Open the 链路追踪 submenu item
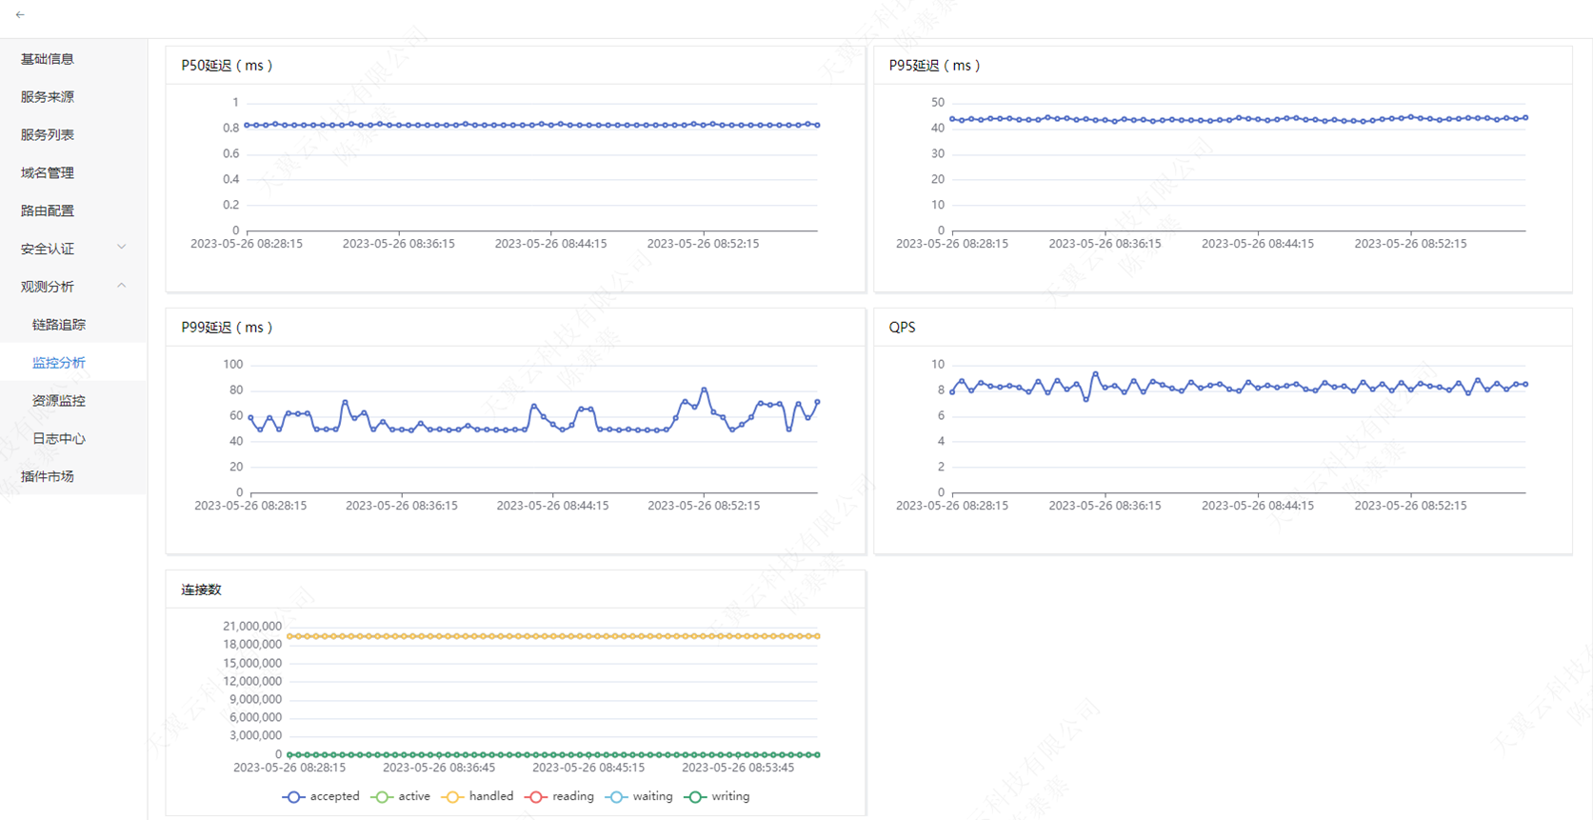Screen dimensions: 1593x820 pos(59,325)
